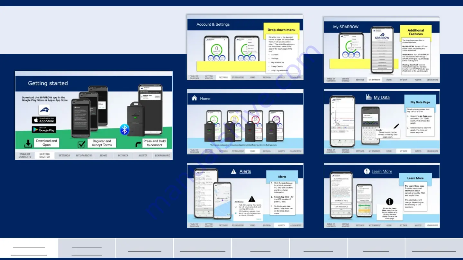Image resolution: width=463 pixels, height=260 pixels.
Task: Select the High CO Logging radio button
Action: 236,207
